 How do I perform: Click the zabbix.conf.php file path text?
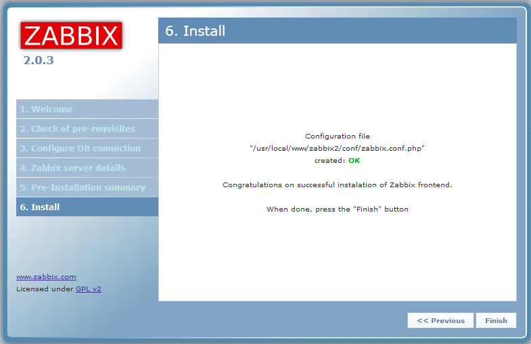point(338,149)
